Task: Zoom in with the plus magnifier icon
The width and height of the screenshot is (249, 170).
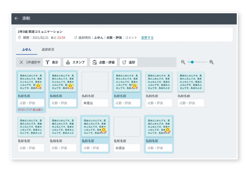Action: pyautogui.click(x=212, y=62)
